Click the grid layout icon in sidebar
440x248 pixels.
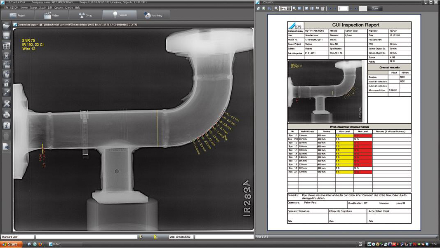click(6, 47)
